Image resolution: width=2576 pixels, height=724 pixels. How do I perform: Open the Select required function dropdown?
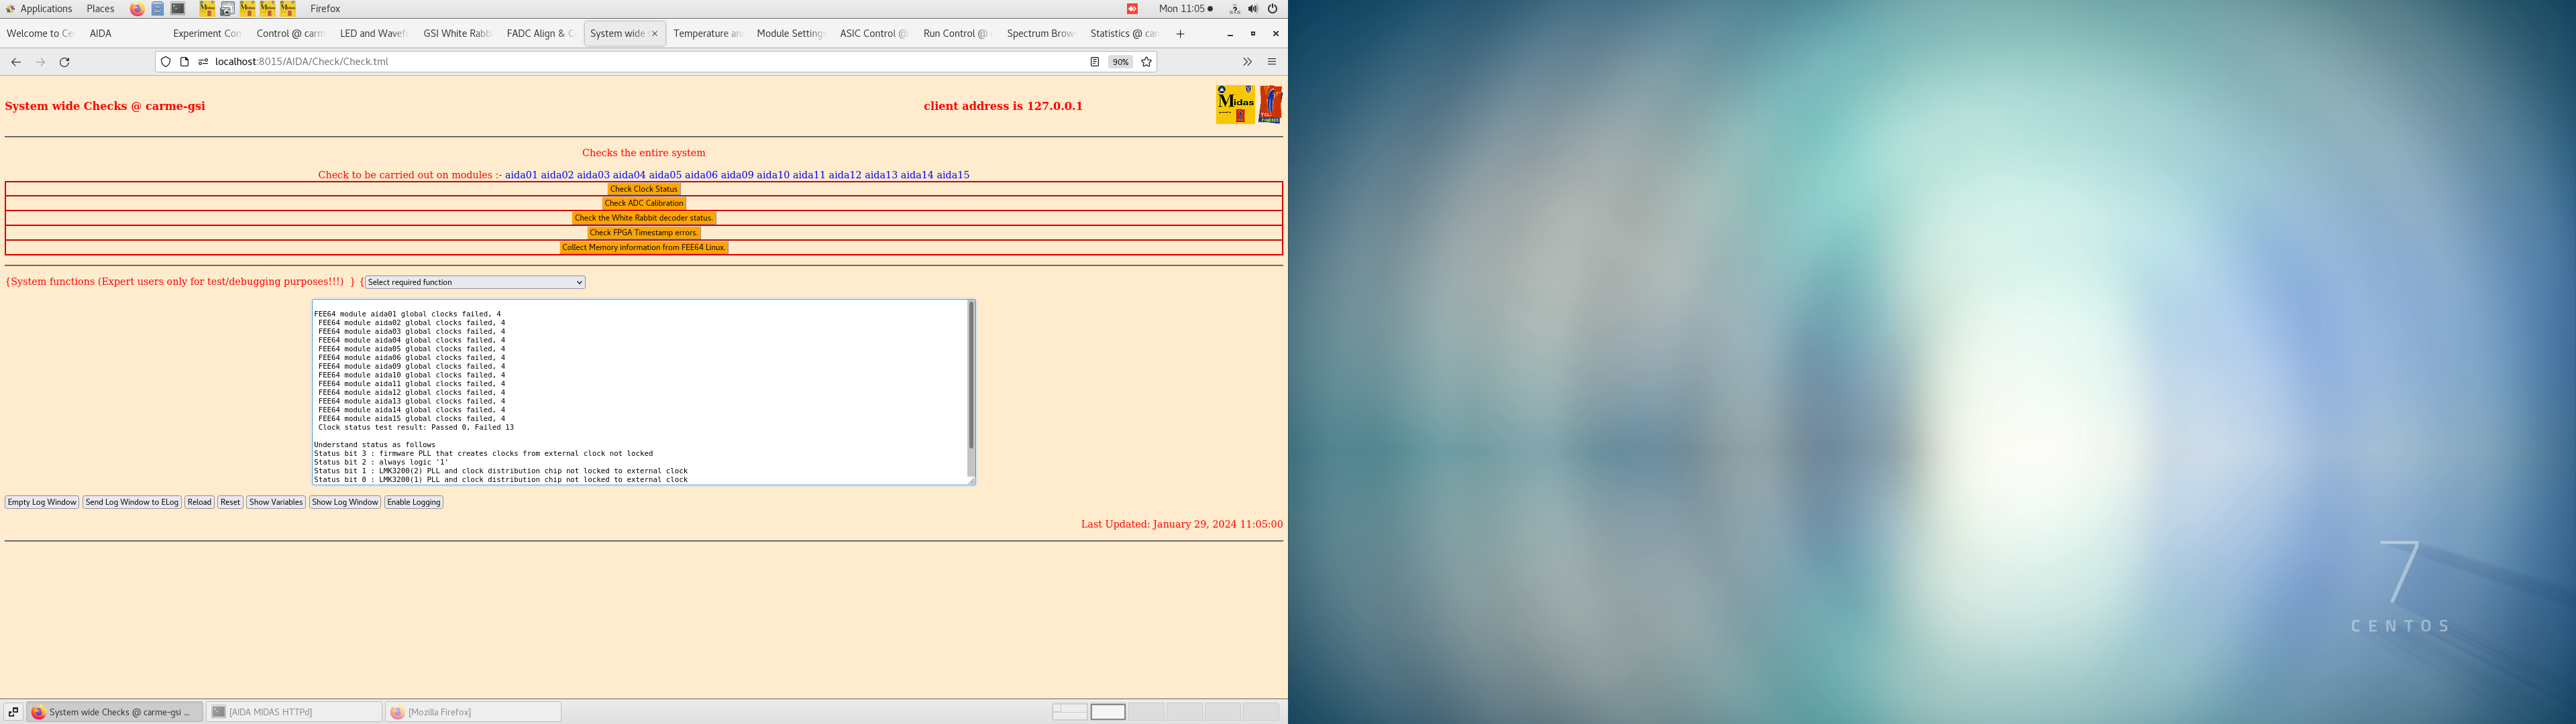click(474, 281)
